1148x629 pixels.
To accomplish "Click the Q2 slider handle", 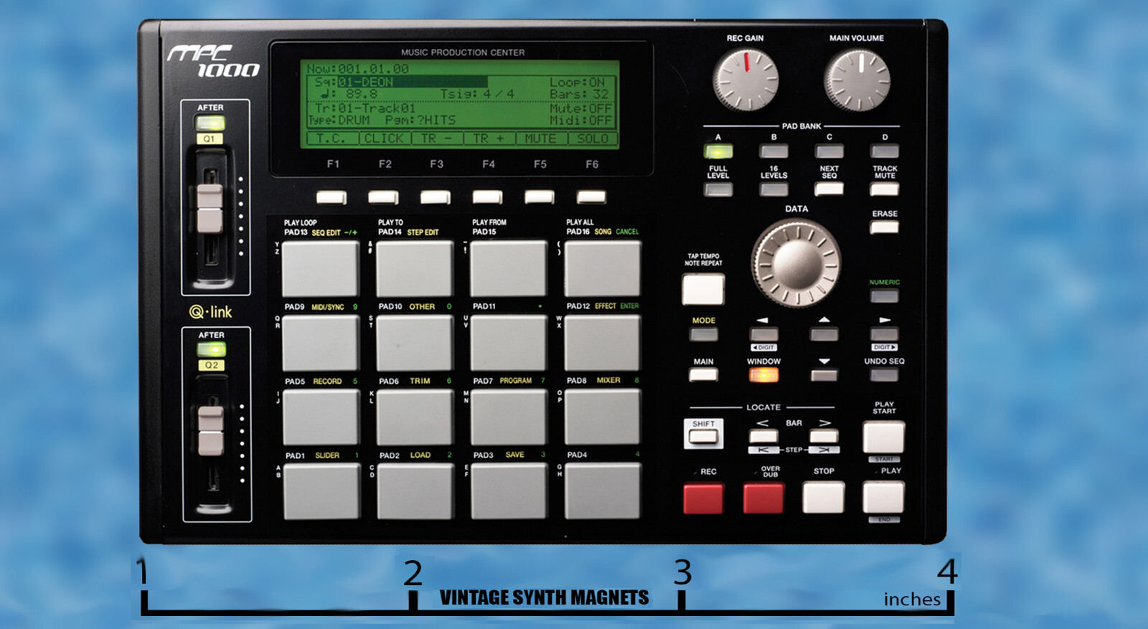I will point(211,431).
